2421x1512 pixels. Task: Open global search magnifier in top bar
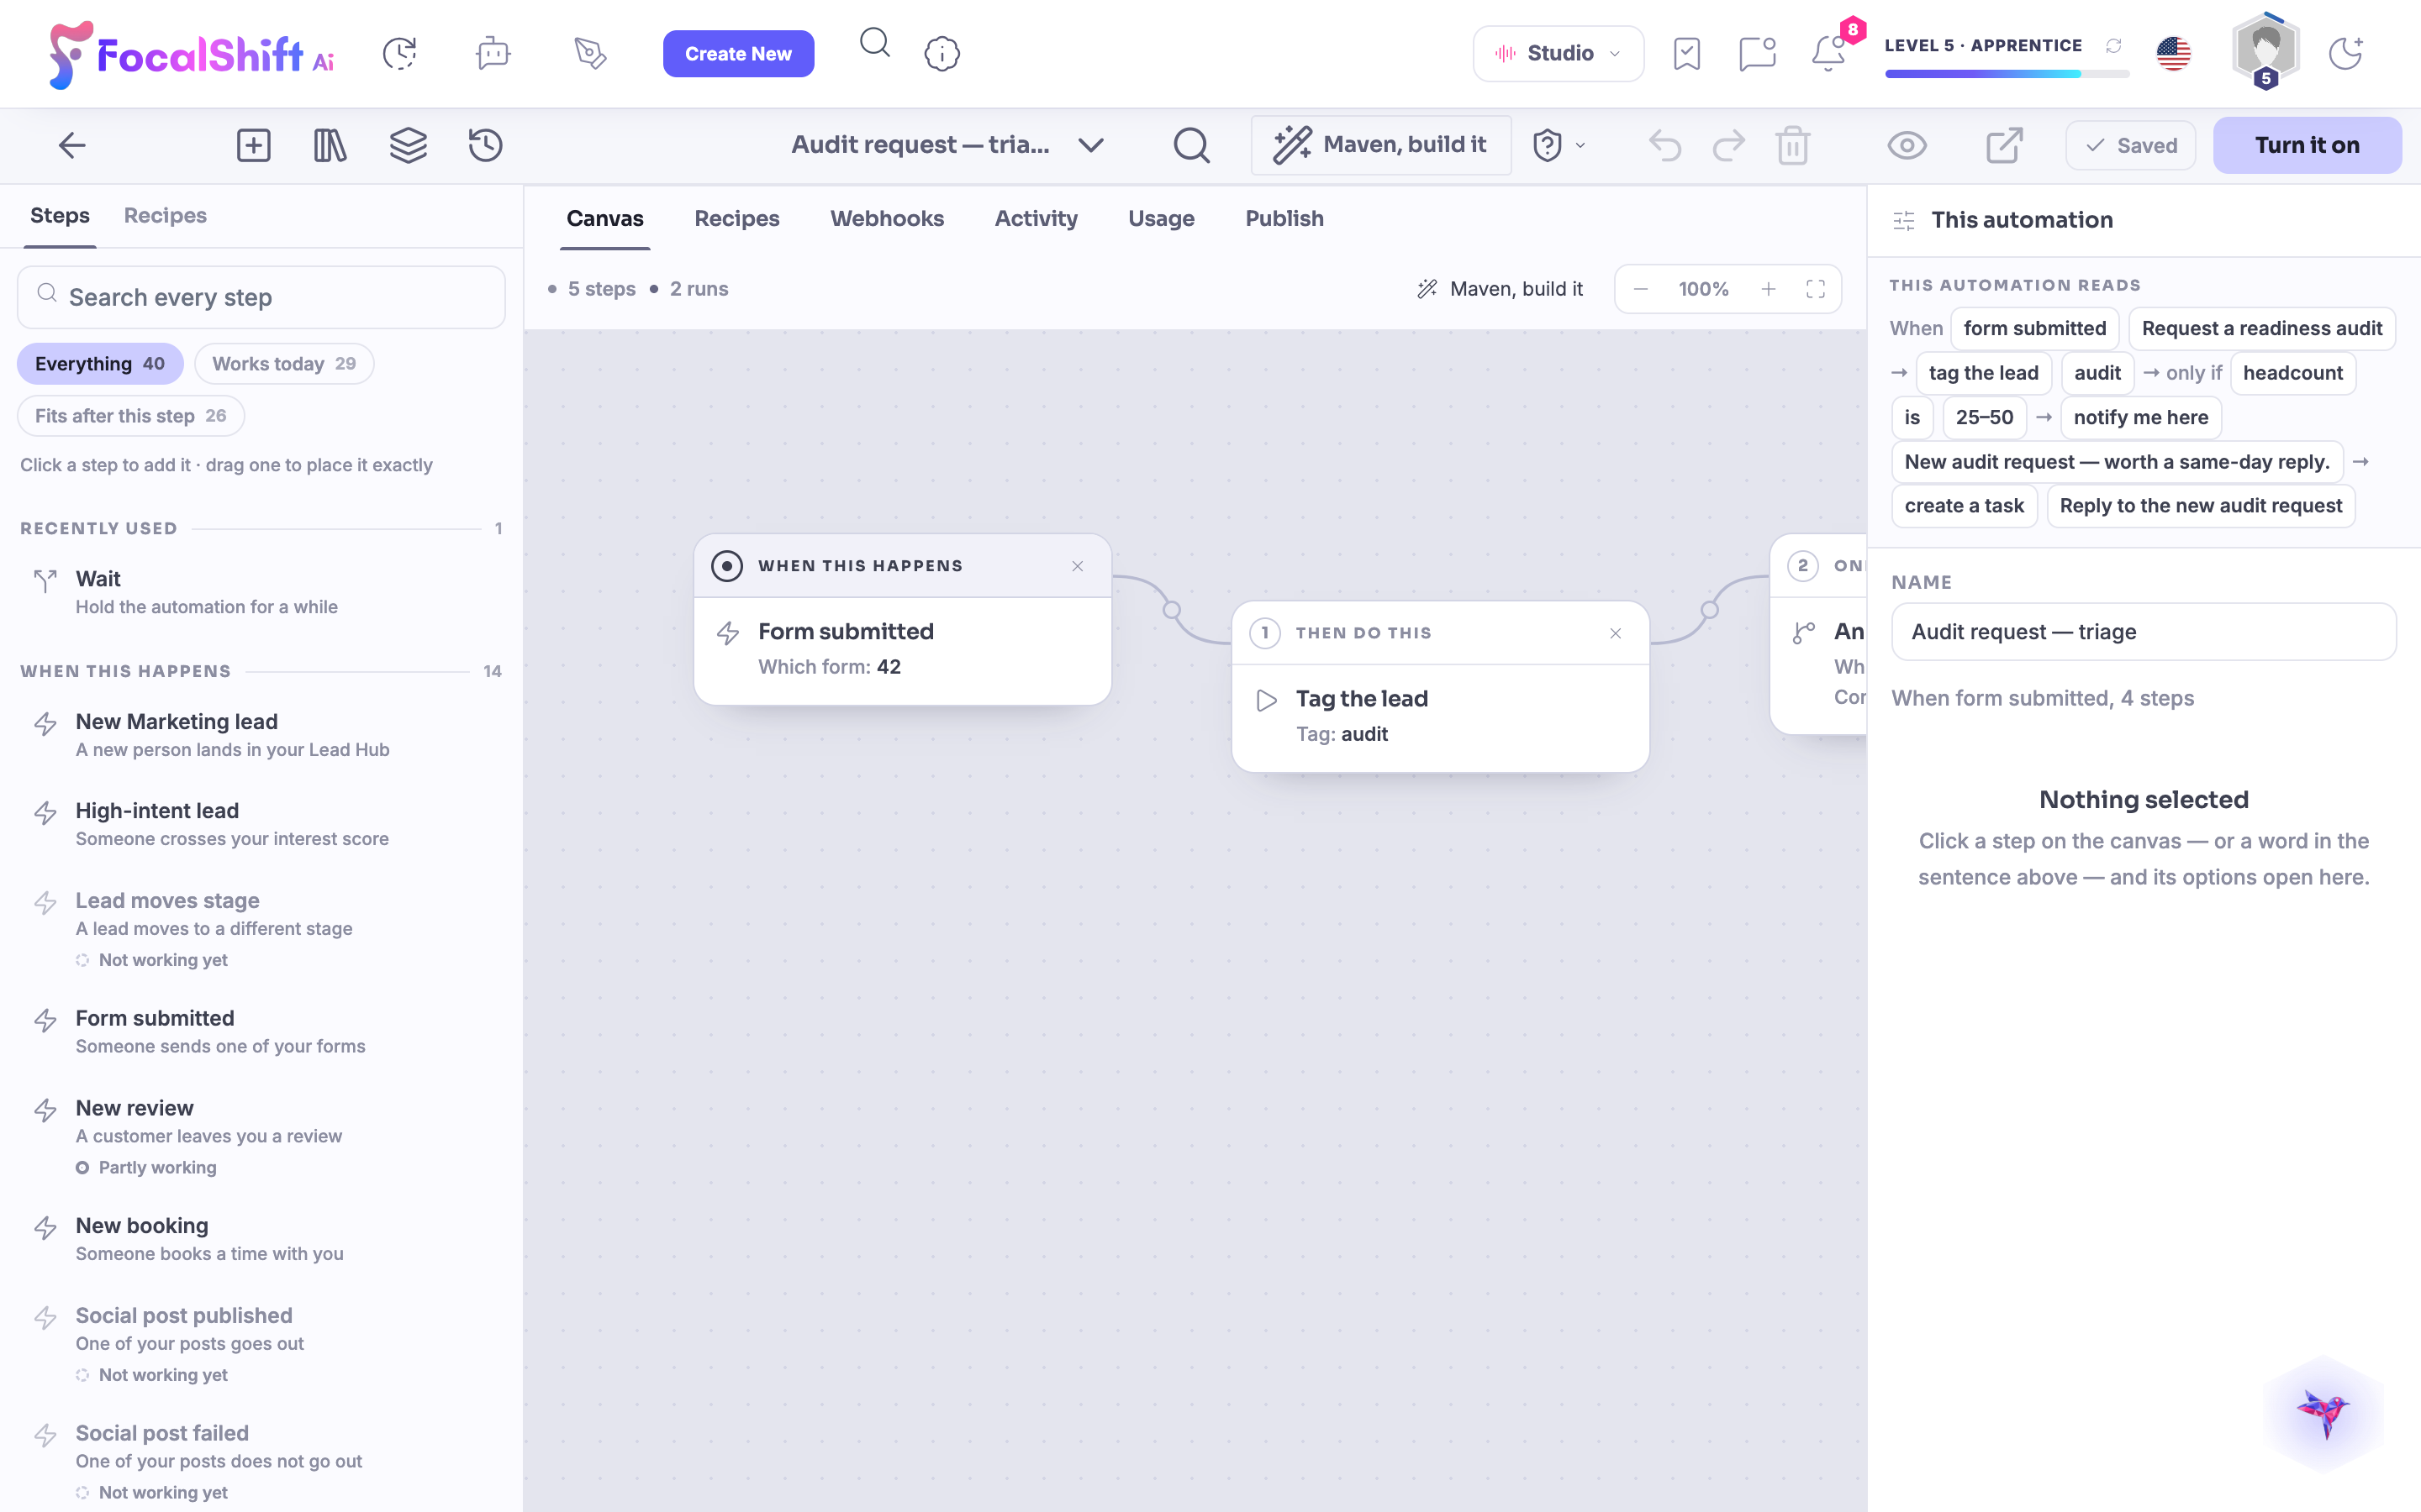point(875,43)
